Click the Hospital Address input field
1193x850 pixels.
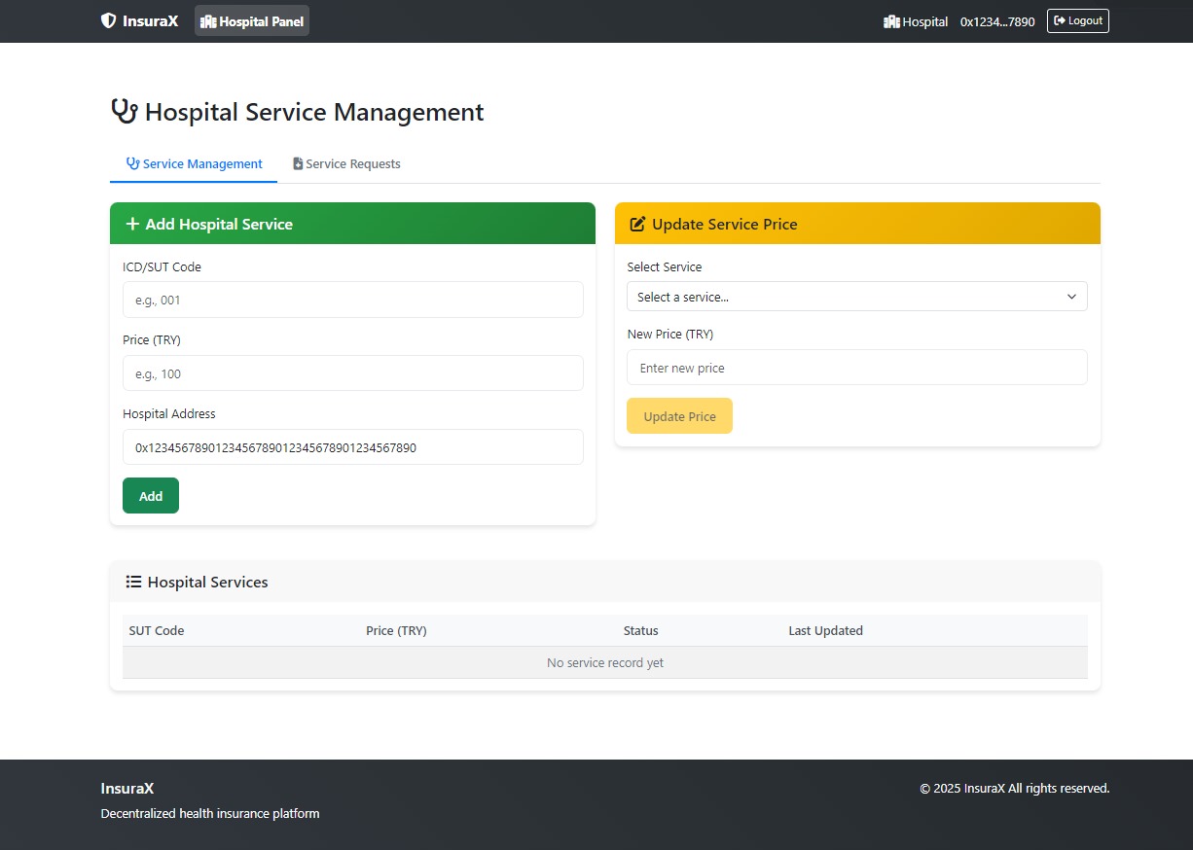click(352, 447)
